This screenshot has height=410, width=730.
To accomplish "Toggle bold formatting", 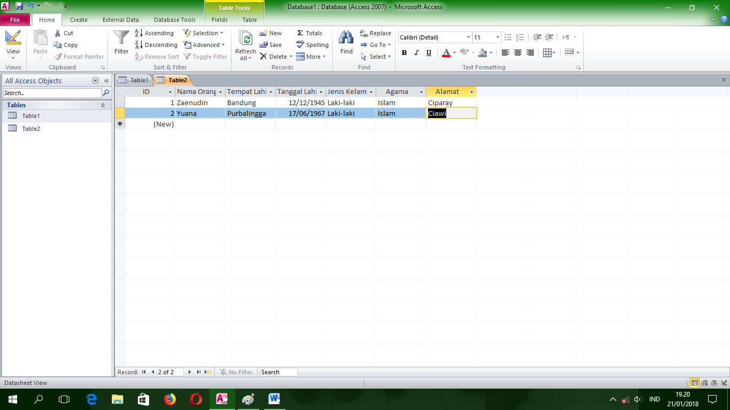I will click(x=404, y=52).
